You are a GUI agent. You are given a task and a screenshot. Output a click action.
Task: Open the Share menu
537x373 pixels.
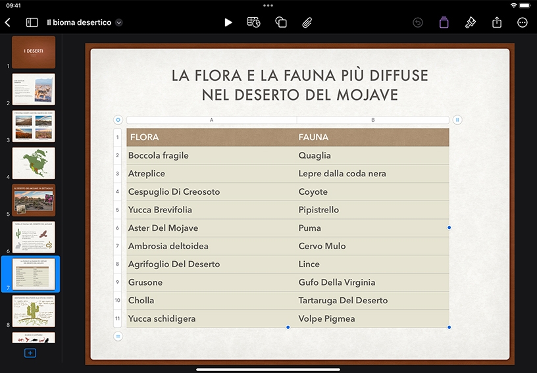pos(497,22)
